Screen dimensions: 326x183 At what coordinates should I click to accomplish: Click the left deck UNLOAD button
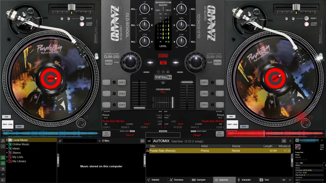pyautogui.click(x=108, y=62)
